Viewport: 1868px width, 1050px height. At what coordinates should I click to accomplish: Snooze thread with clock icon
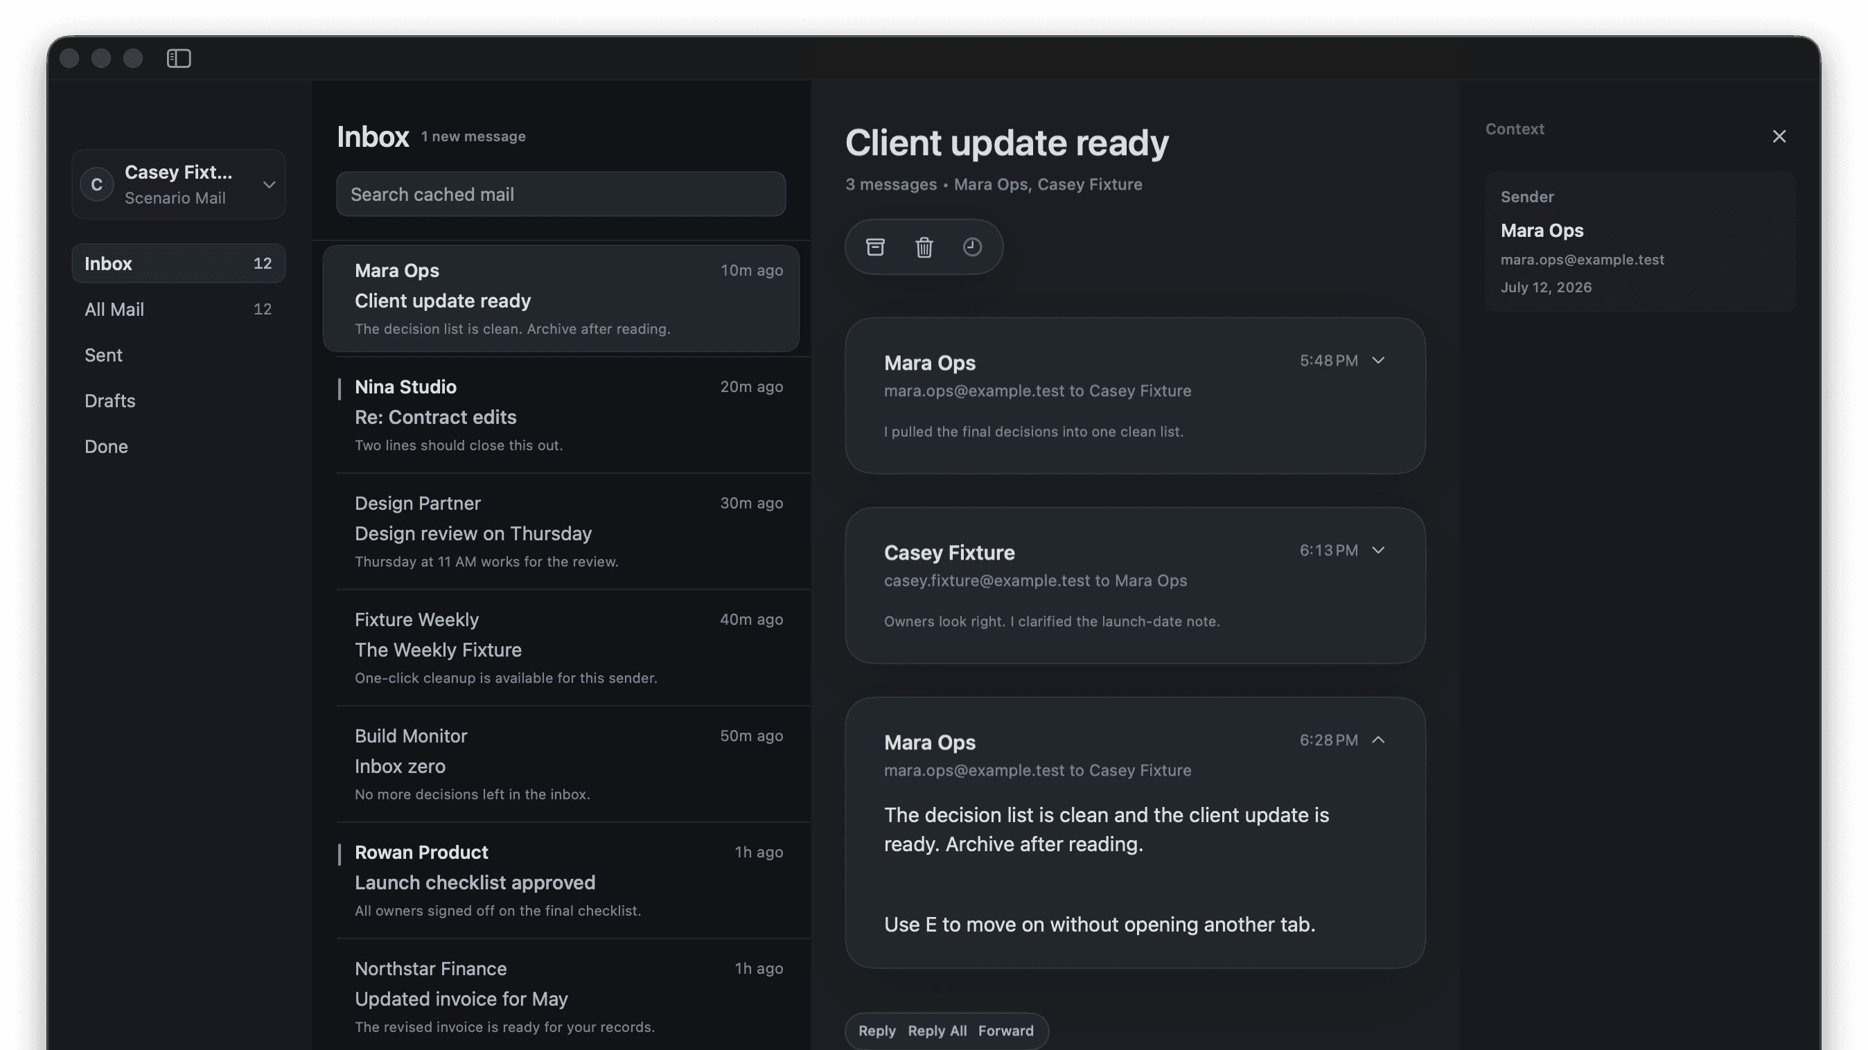972,247
